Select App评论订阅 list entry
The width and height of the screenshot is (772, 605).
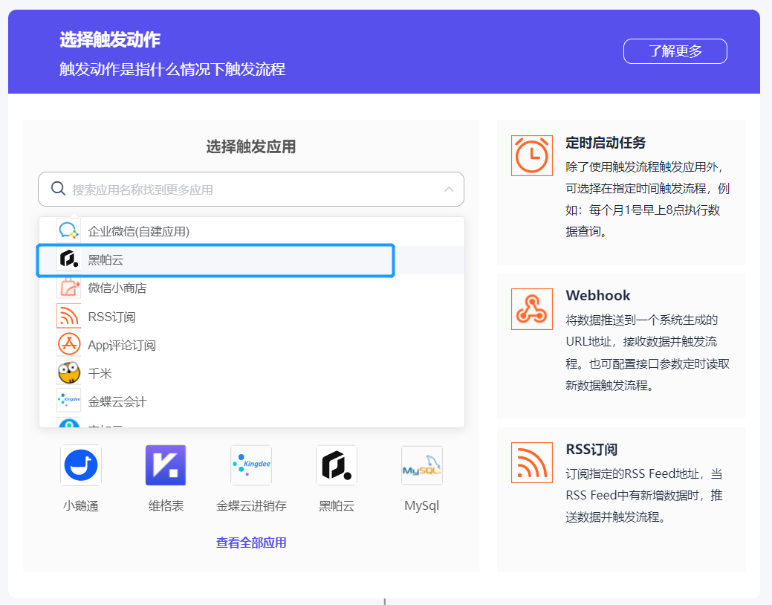pyautogui.click(x=252, y=345)
